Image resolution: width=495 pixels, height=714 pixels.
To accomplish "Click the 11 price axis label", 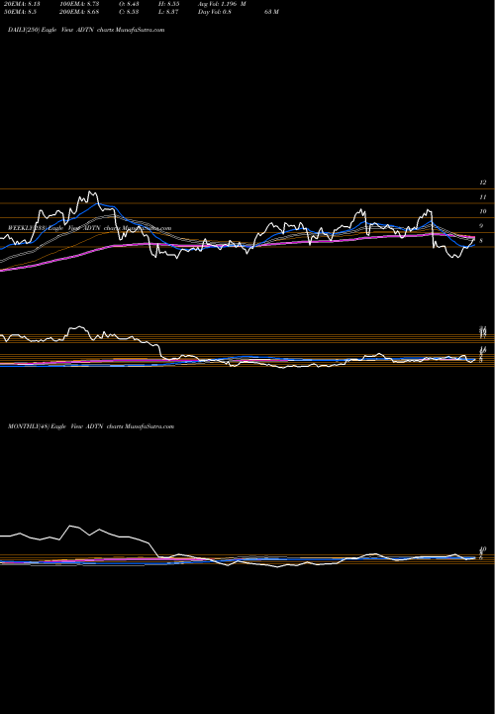I will click(483, 196).
